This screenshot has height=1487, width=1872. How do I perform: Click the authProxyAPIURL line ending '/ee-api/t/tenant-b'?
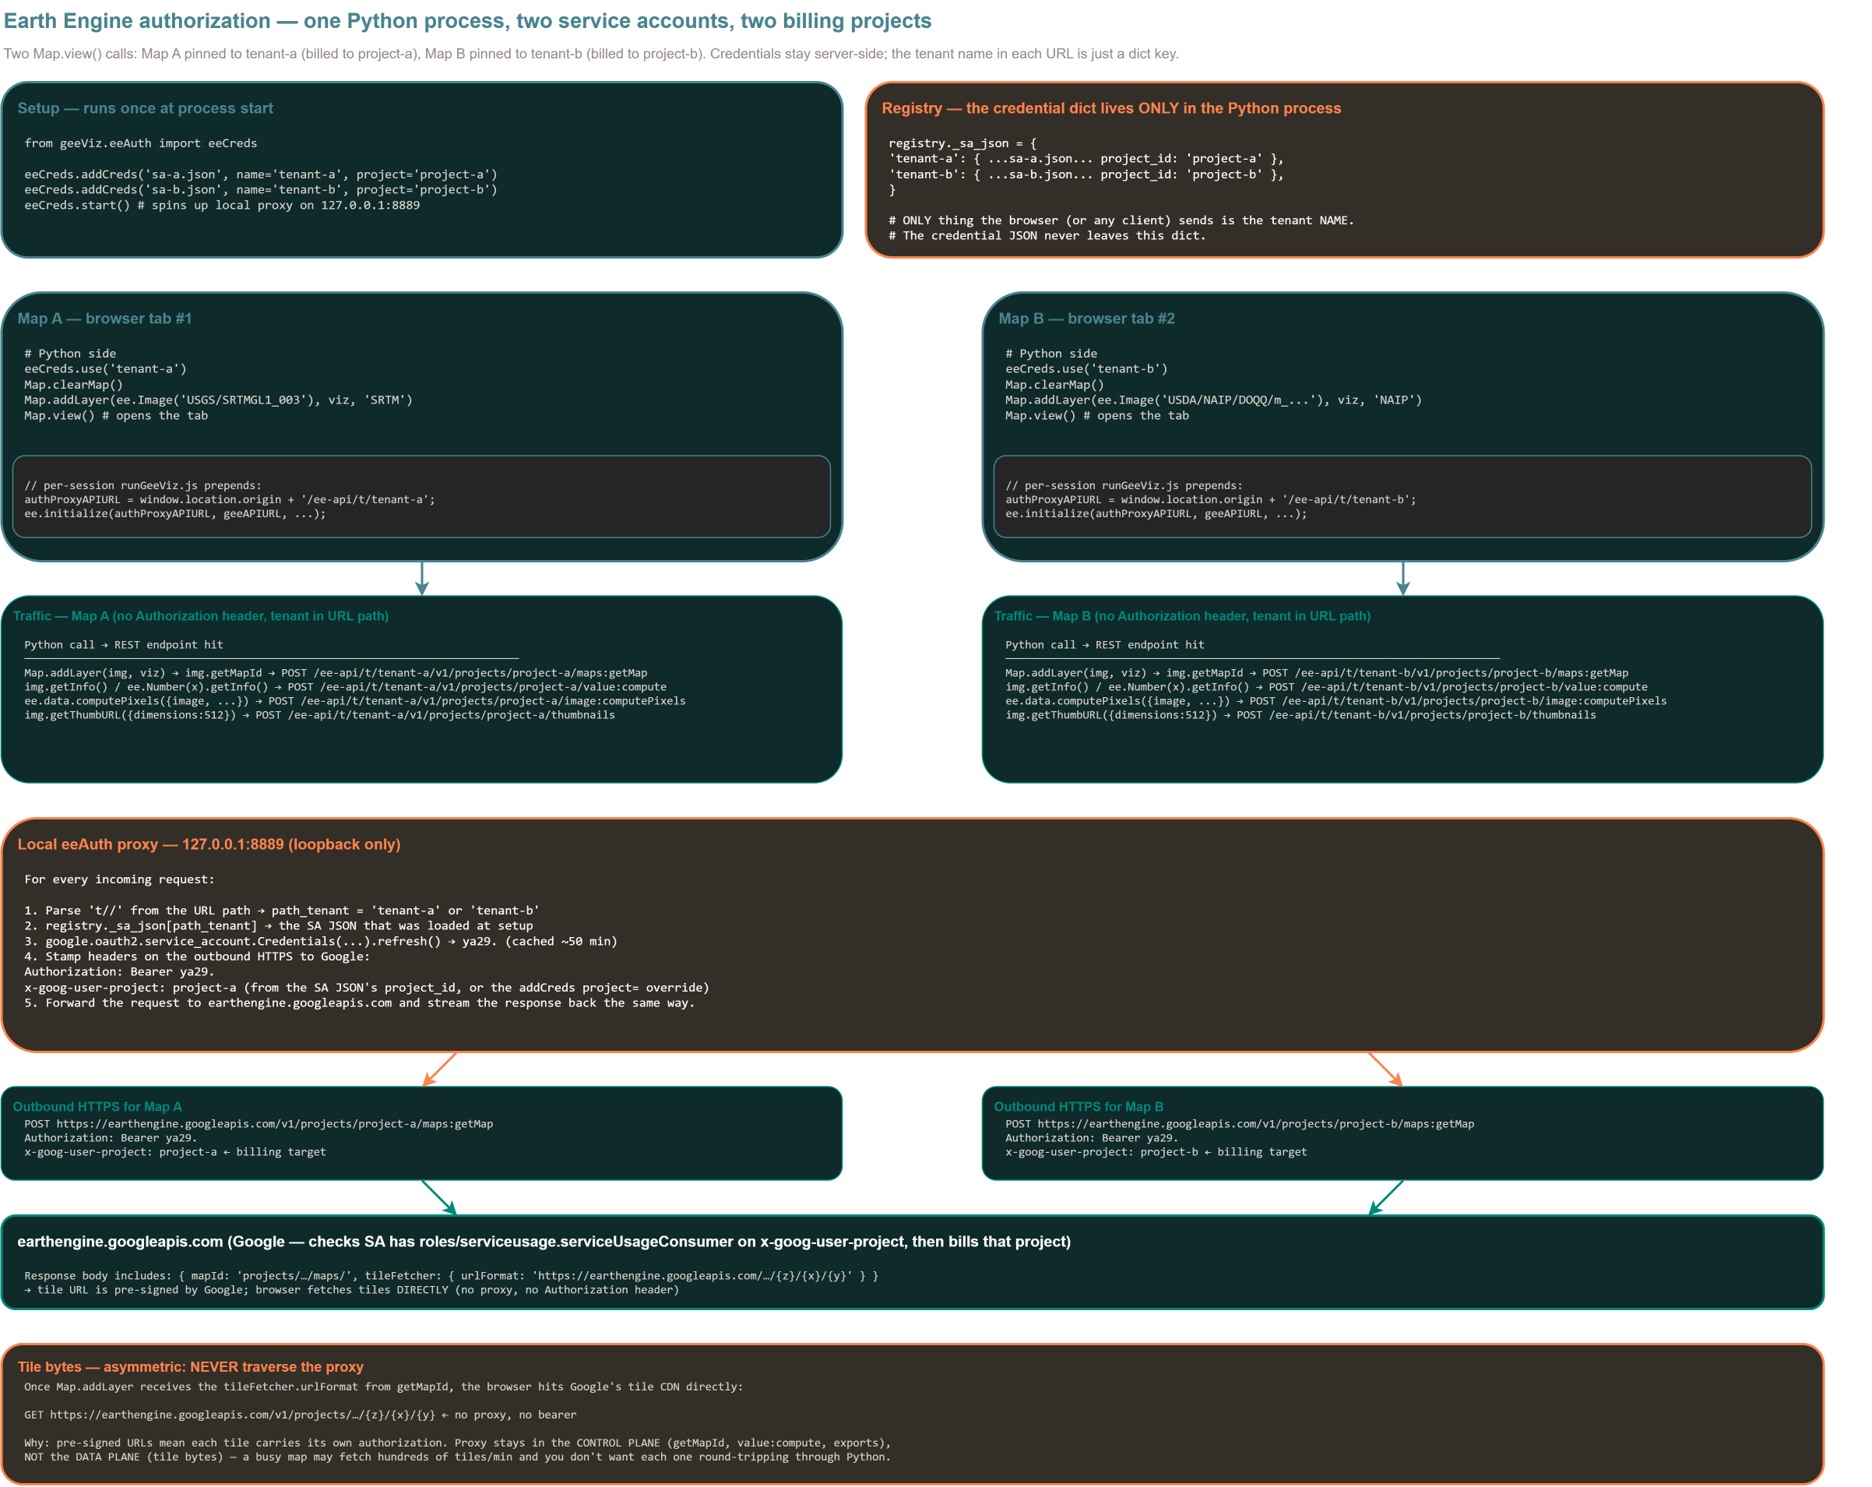1211,499
